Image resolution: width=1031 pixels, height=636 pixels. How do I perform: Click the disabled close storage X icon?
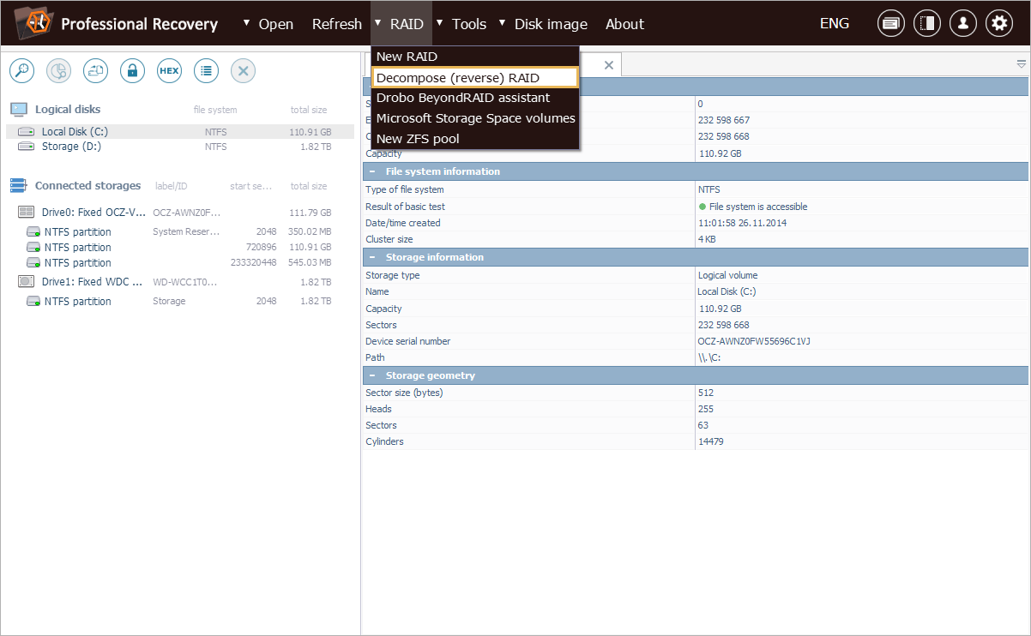tap(243, 71)
